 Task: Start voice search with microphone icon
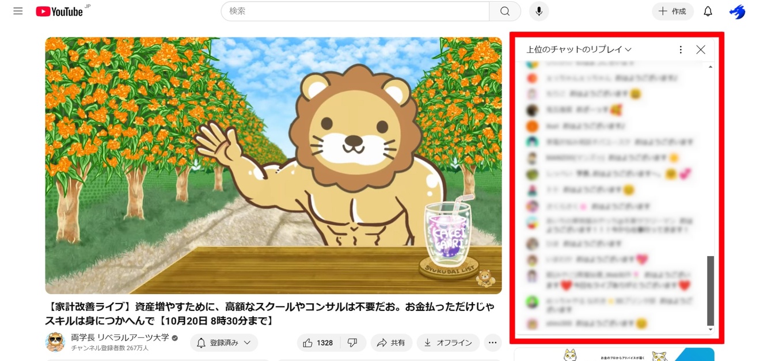click(x=539, y=11)
